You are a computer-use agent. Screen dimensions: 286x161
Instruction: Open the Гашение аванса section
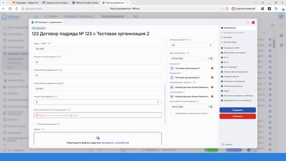click(x=231, y=76)
